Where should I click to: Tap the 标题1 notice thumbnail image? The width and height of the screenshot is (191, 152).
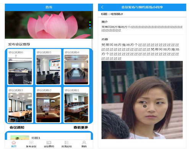pos(20,138)
